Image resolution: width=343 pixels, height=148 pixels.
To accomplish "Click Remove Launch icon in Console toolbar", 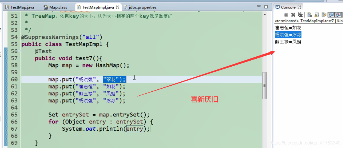I will pyautogui.click(x=293, y=15).
